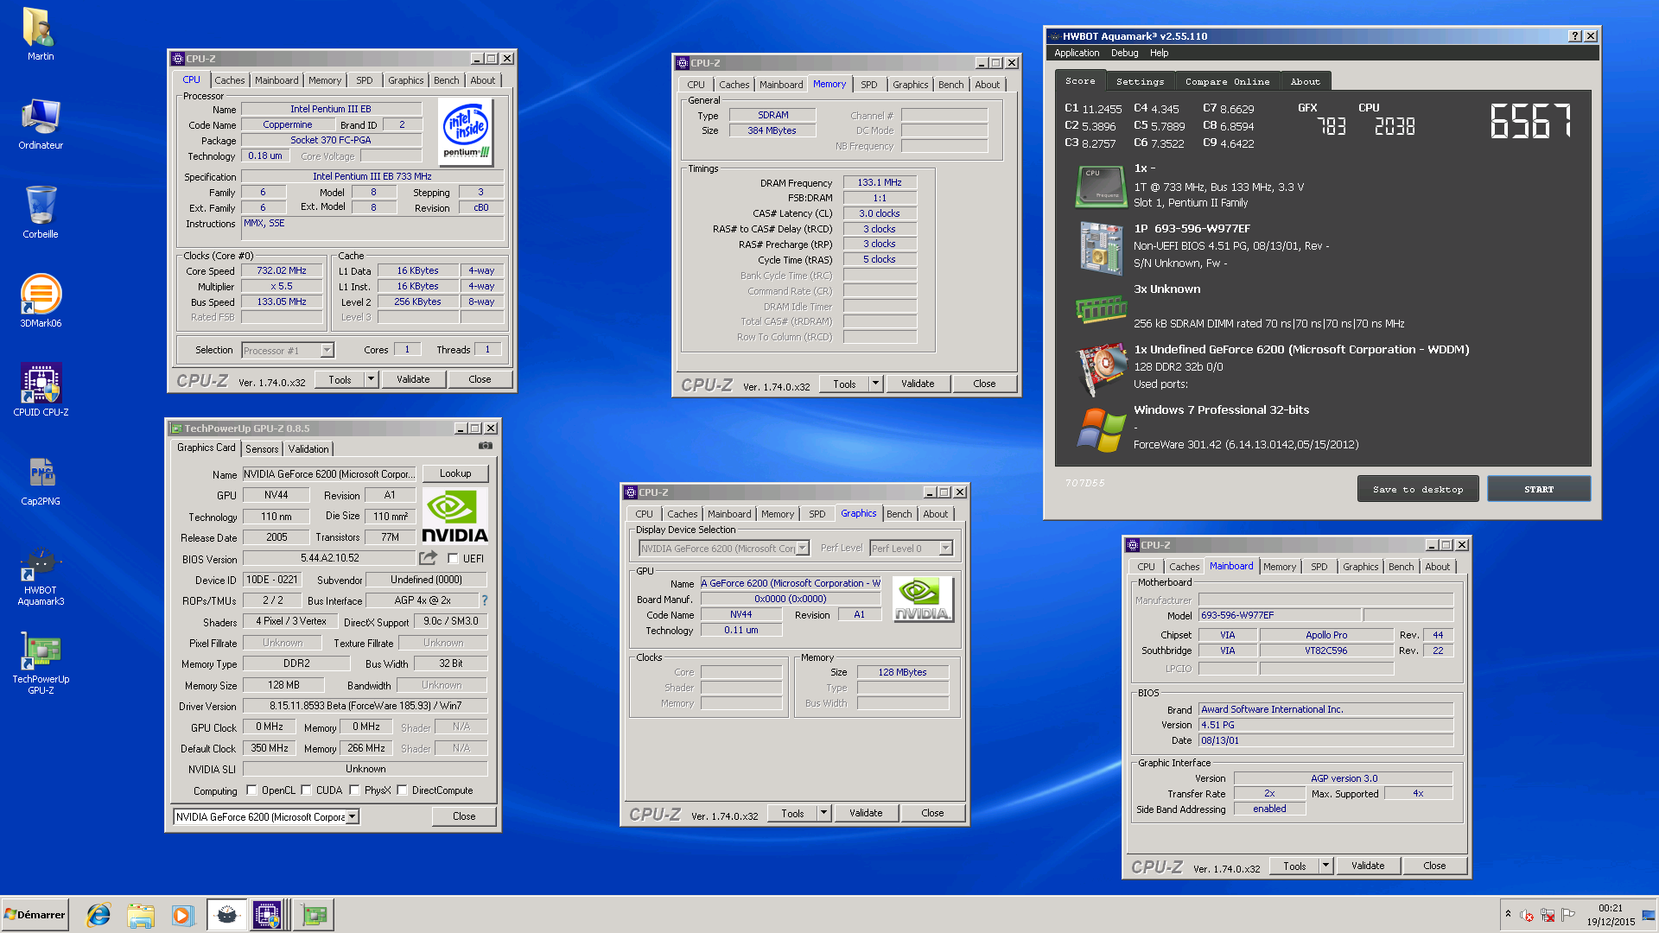Click Save to desktop button
The image size is (1659, 933).
click(x=1418, y=489)
